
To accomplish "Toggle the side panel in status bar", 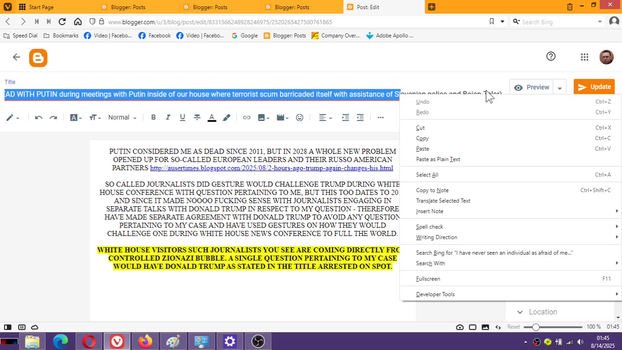I will pyautogui.click(x=8, y=327).
